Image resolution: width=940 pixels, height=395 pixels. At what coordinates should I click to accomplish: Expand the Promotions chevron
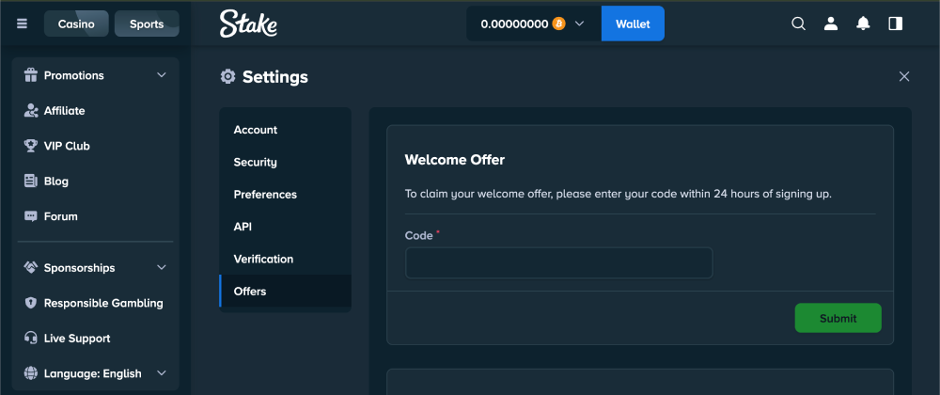[162, 75]
